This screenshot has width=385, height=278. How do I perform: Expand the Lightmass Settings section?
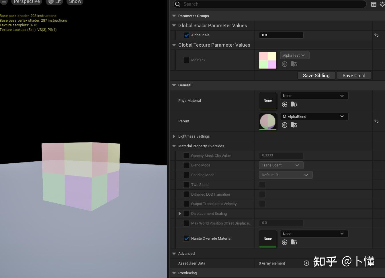coord(174,136)
